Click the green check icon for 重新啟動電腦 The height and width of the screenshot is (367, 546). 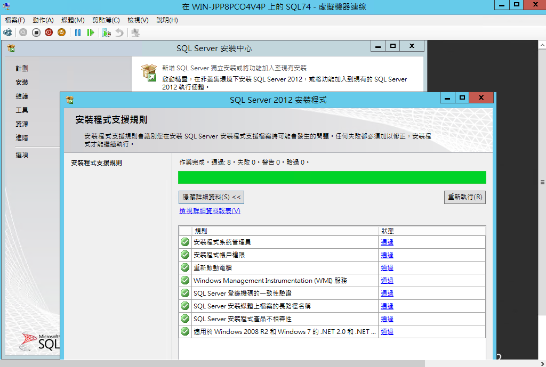(x=185, y=267)
